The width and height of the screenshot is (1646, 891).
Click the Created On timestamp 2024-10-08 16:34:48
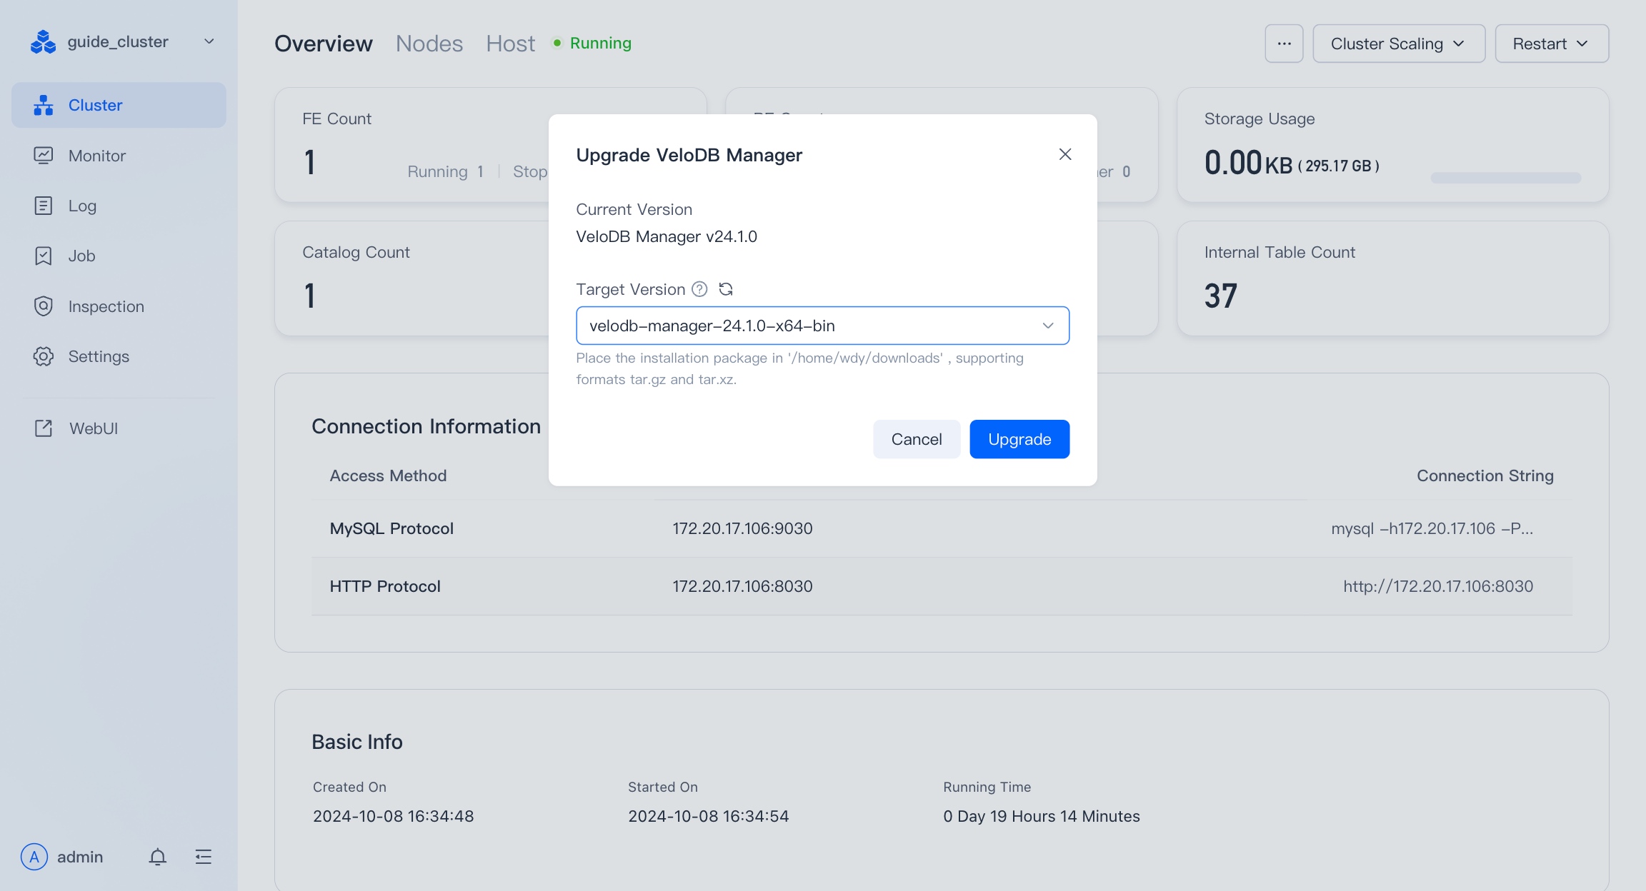coord(394,816)
